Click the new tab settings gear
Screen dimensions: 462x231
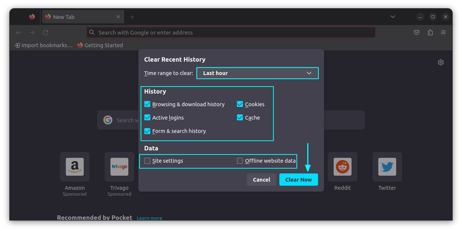click(441, 62)
